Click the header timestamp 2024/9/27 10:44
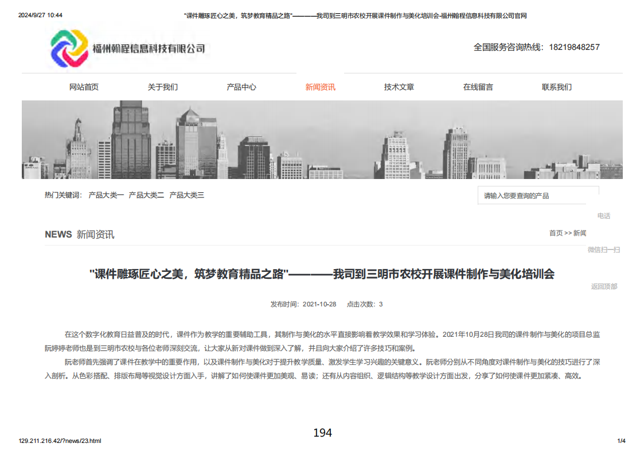Screen dimensions: 644x455 tap(40, 15)
